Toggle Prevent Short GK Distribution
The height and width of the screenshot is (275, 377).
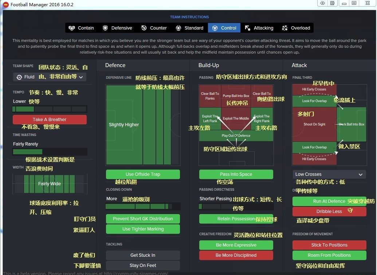click(x=143, y=219)
